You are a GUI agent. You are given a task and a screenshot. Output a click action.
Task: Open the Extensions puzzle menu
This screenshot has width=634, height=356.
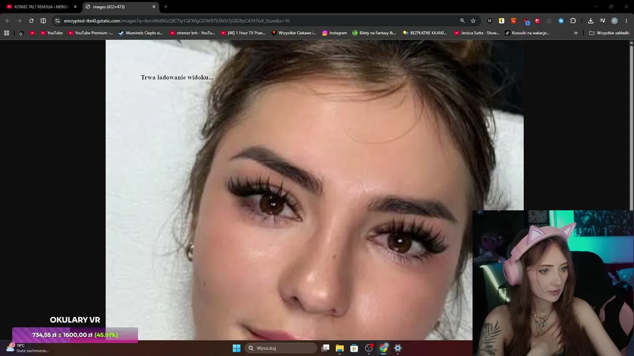[x=573, y=21]
